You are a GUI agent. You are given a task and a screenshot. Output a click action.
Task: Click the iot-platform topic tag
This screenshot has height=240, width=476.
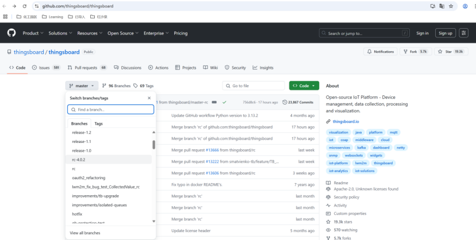click(338, 163)
